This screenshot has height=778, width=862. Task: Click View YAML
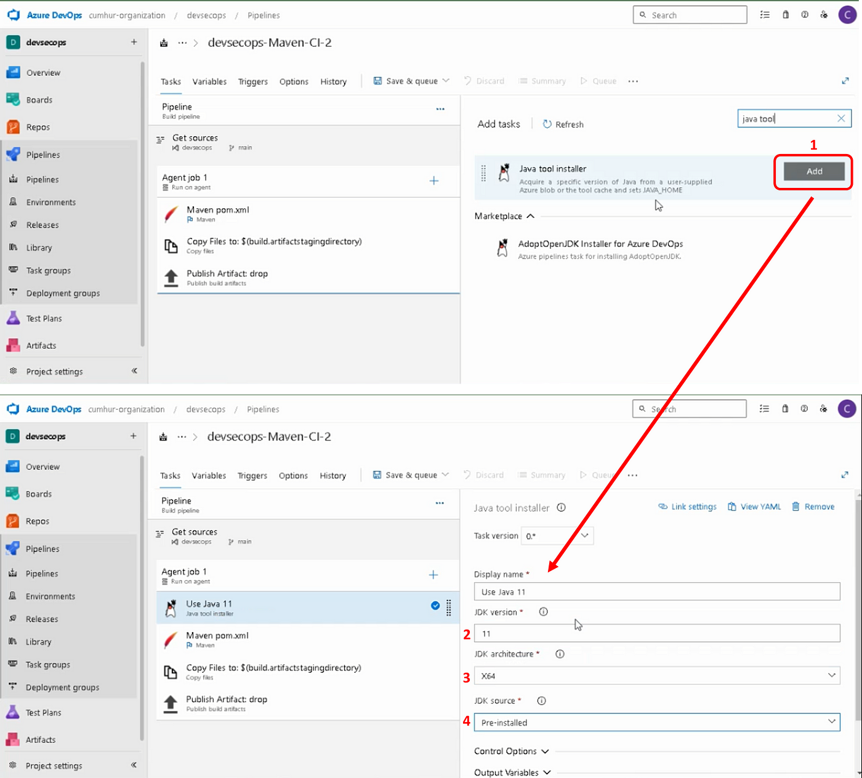pyautogui.click(x=754, y=506)
